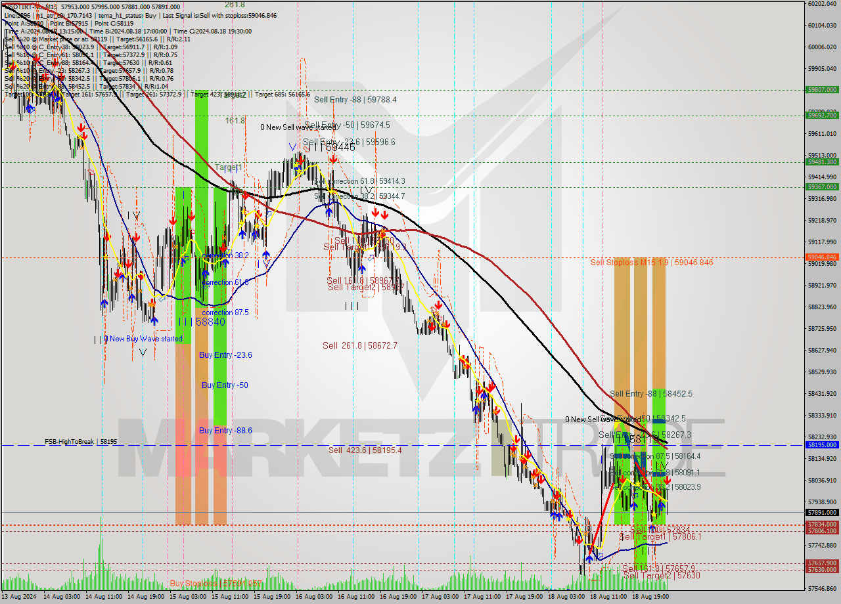Click the 'Buy Stoploss | 57591.057' label

[216, 584]
